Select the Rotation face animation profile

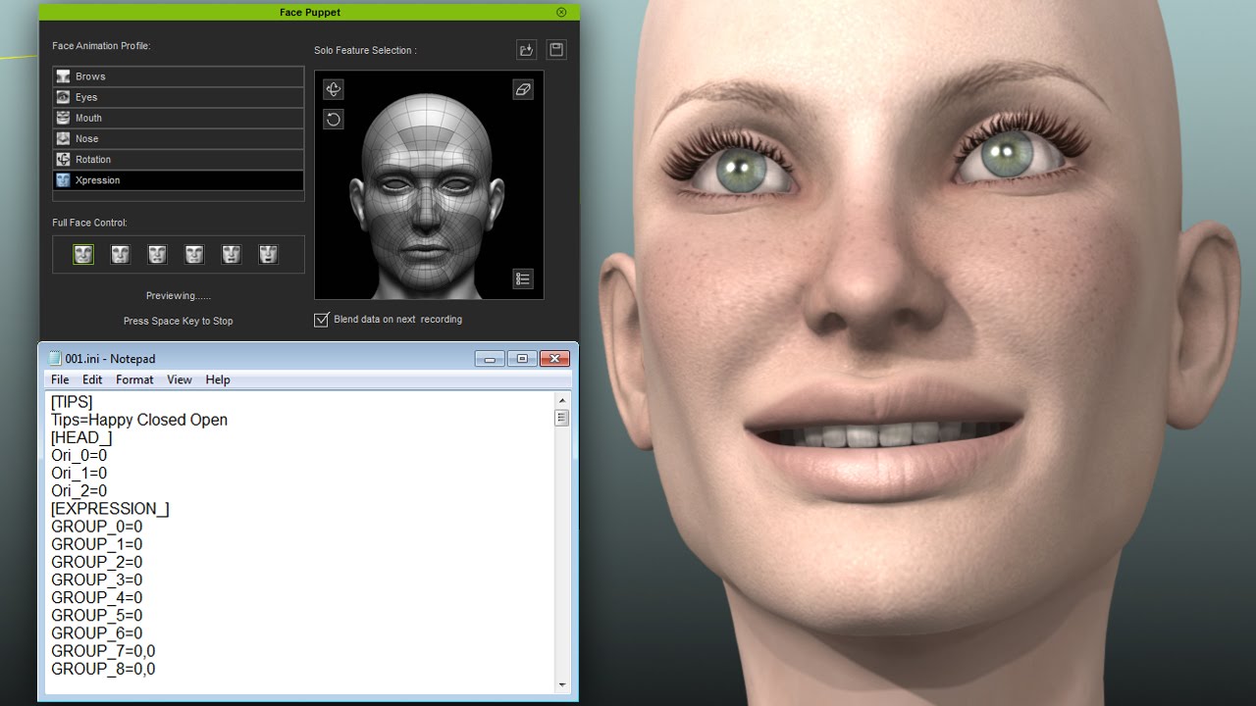pyautogui.click(x=179, y=159)
